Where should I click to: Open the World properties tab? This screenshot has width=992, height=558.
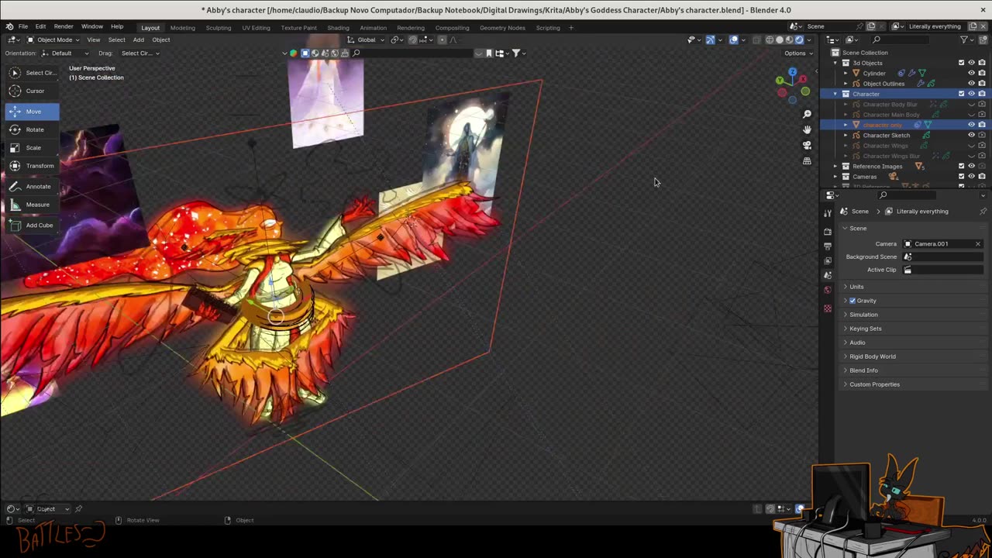coord(828,290)
